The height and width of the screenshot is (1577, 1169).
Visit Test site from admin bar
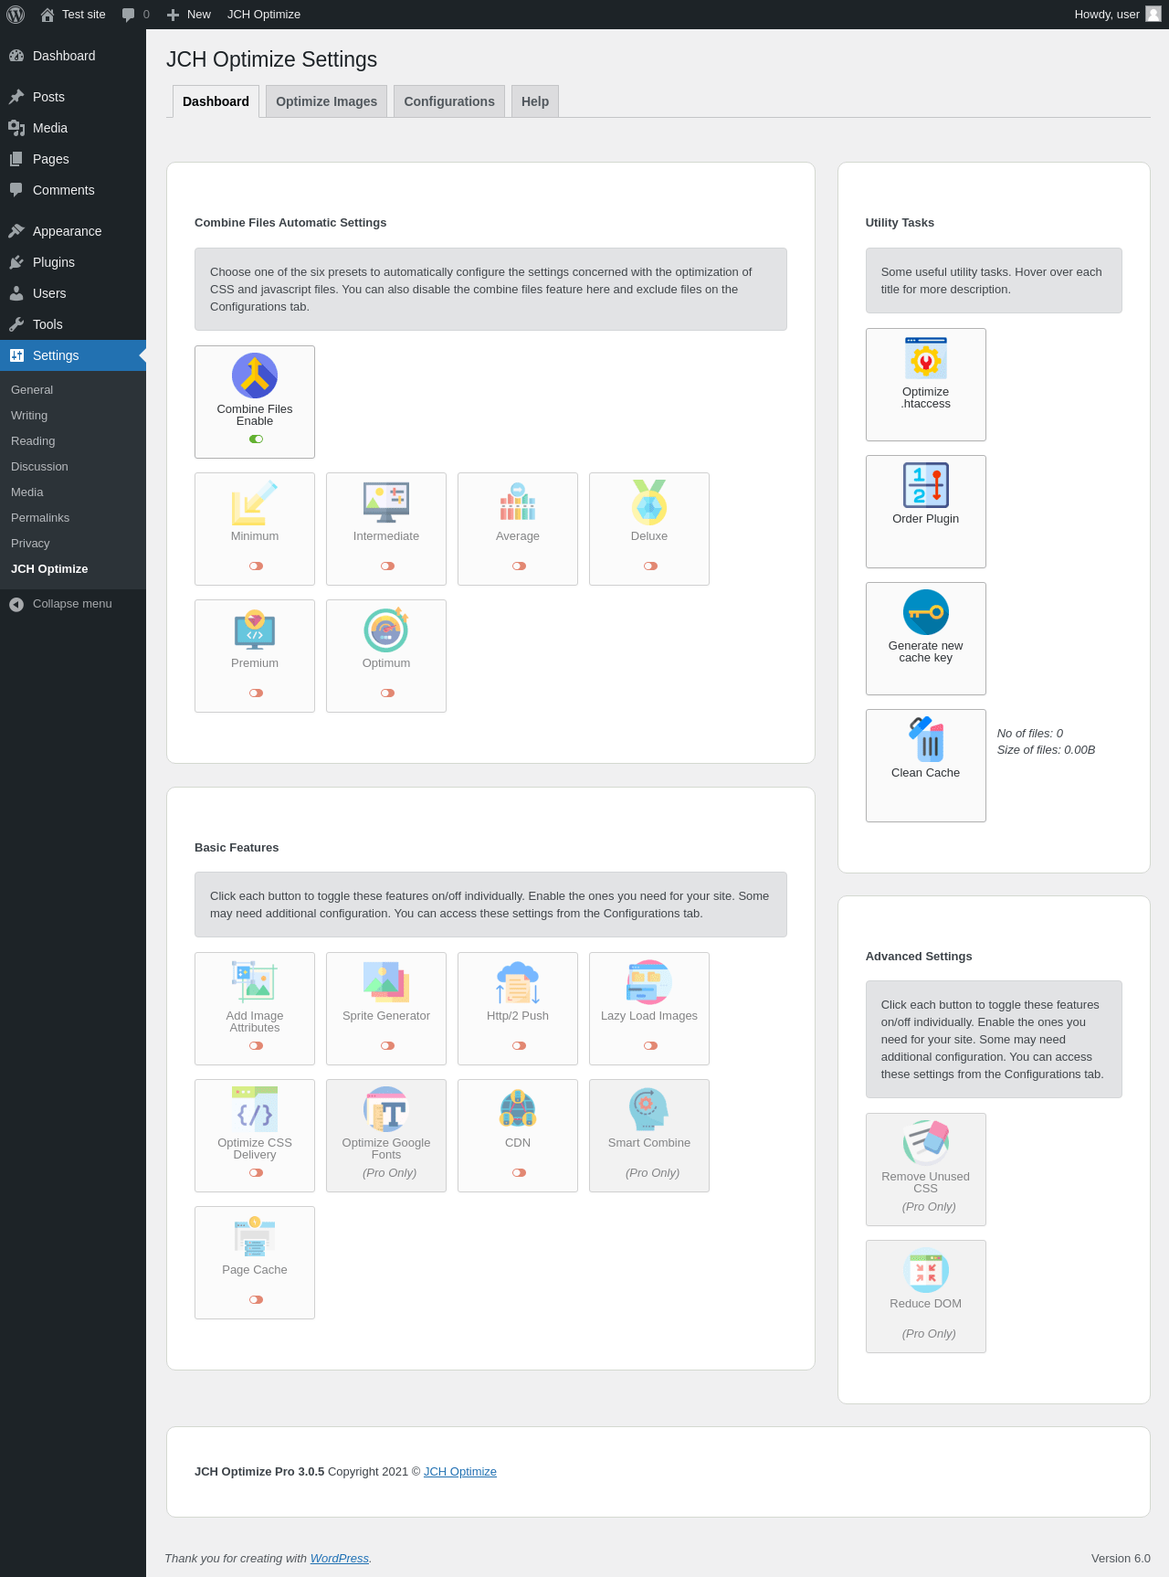(73, 15)
